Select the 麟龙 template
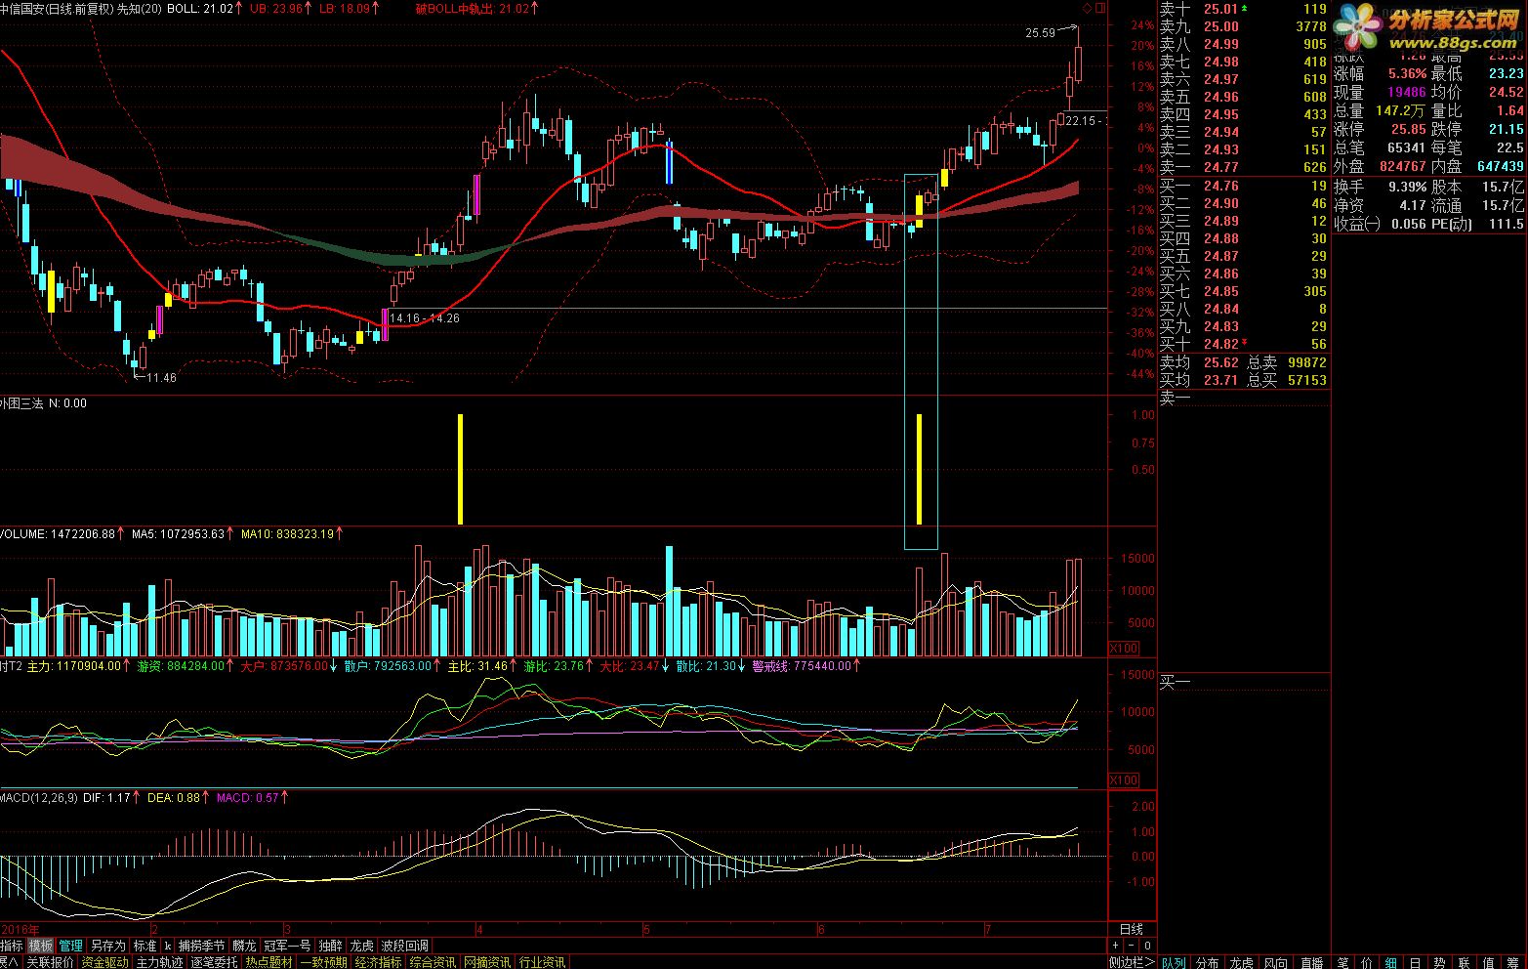 pyautogui.click(x=244, y=946)
